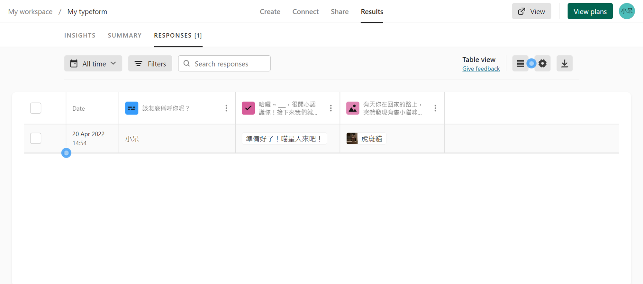
Task: Open options for 哈囉 column
Action: pos(331,108)
